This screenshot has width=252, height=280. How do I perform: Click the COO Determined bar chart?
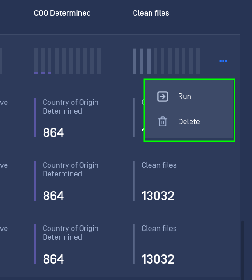tap(67, 61)
